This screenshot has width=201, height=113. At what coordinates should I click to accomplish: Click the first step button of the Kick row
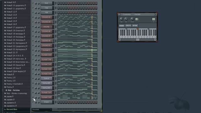pos(58,3)
